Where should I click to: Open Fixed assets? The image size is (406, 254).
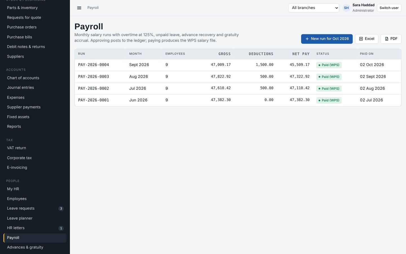[35, 117]
